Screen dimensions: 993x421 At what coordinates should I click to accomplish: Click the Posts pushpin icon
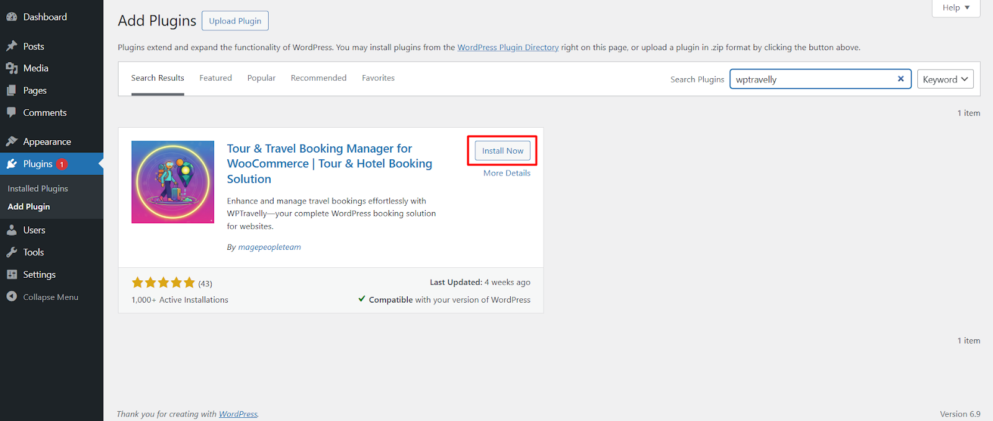point(11,47)
